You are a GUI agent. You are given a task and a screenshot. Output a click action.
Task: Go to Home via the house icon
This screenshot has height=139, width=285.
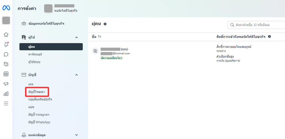tap(6, 34)
